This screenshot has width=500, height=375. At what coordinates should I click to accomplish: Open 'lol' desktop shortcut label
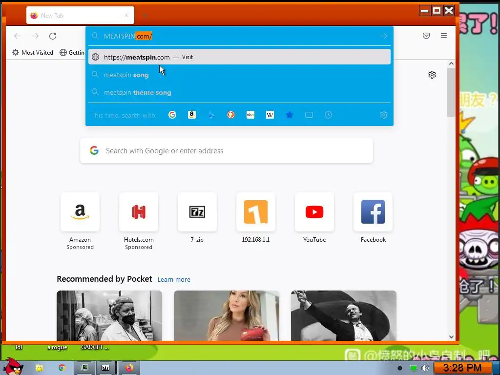tap(19, 347)
